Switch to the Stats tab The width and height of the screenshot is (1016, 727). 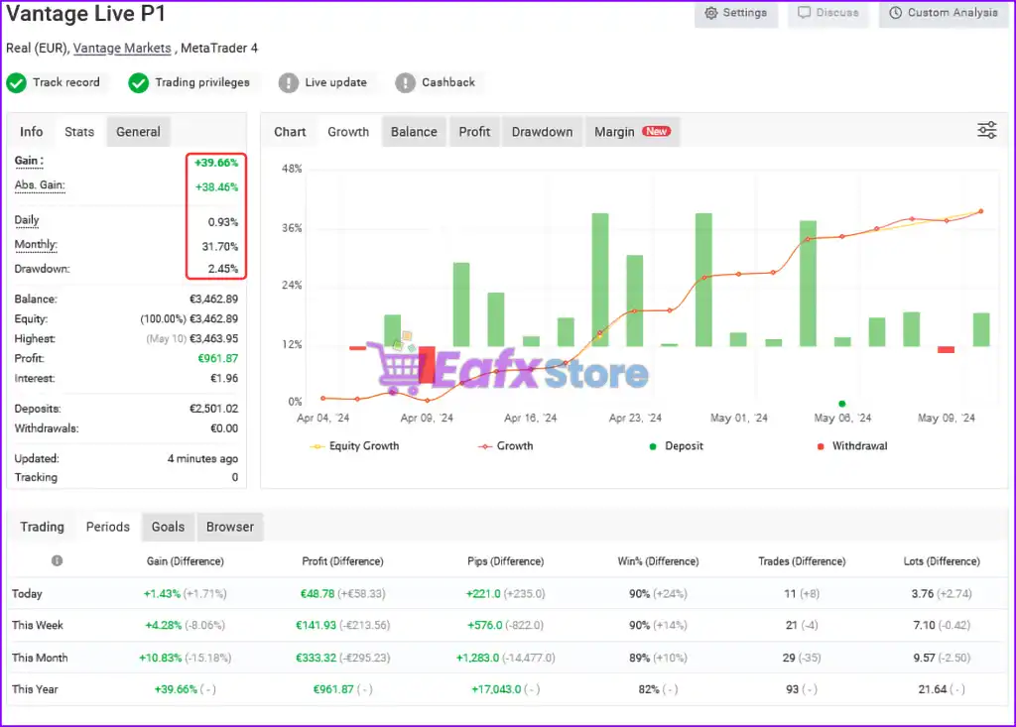coord(79,132)
